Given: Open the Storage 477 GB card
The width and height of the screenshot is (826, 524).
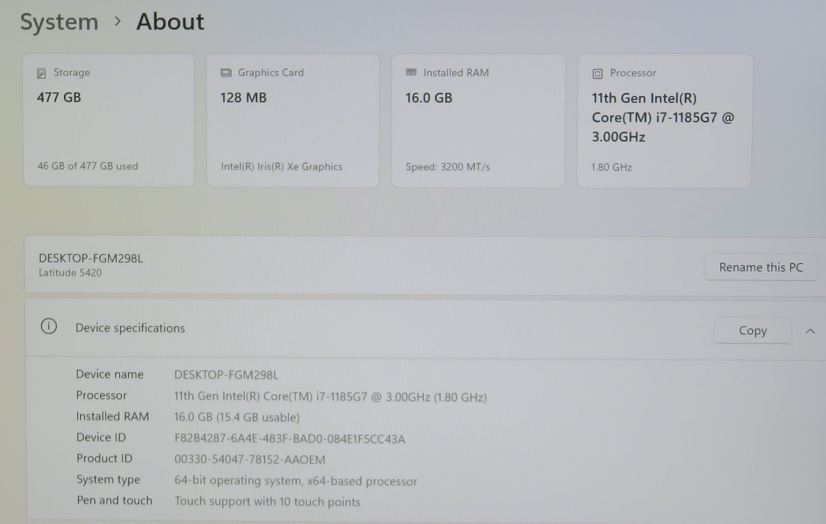Looking at the screenshot, I should coord(109,120).
